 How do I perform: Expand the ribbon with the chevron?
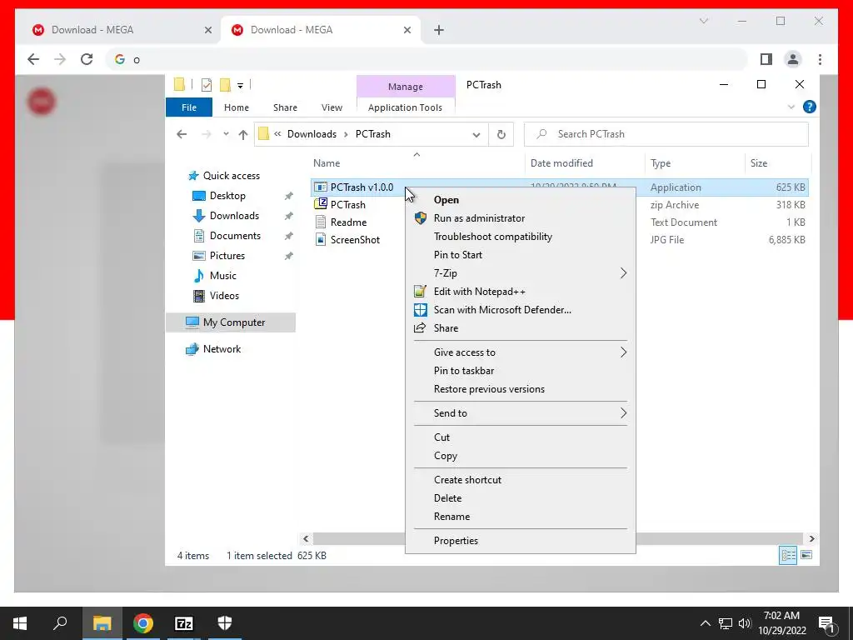(x=791, y=107)
